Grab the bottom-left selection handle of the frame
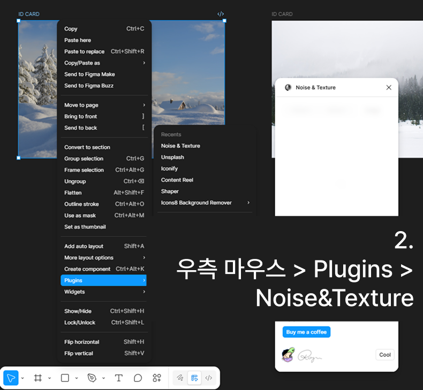 pyautogui.click(x=18, y=158)
